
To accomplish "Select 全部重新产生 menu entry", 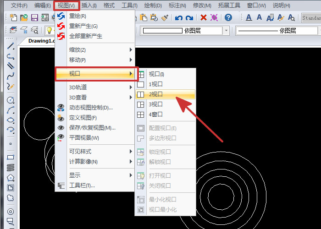I will (95, 36).
